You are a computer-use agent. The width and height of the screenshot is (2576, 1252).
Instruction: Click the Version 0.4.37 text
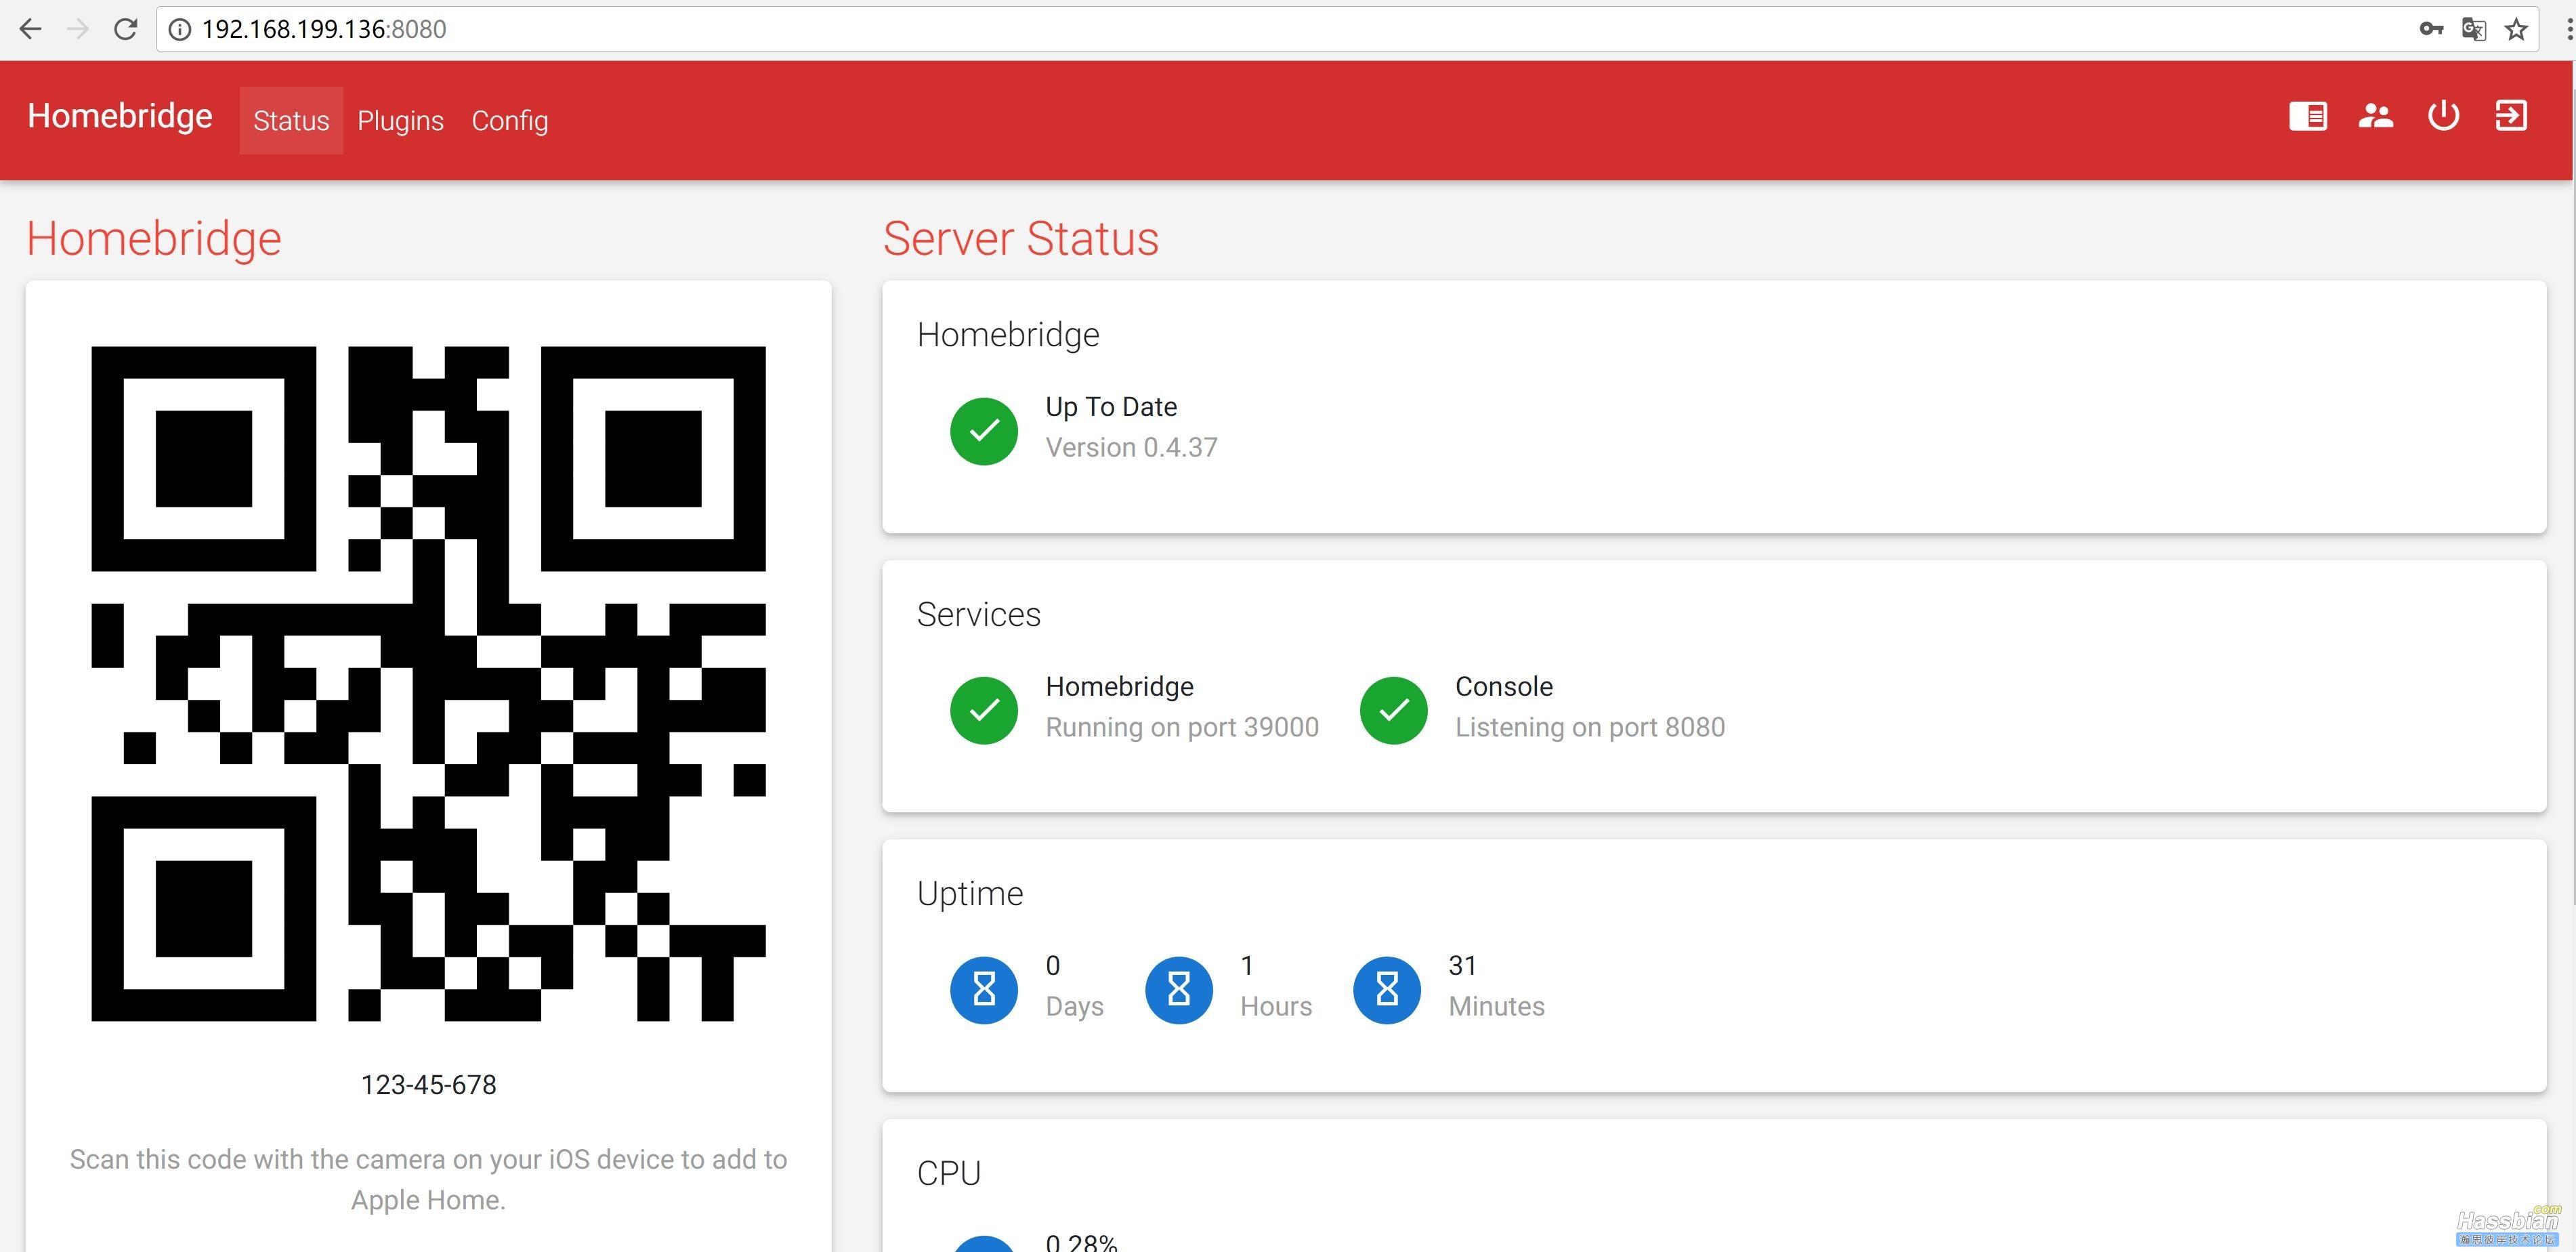tap(1131, 448)
